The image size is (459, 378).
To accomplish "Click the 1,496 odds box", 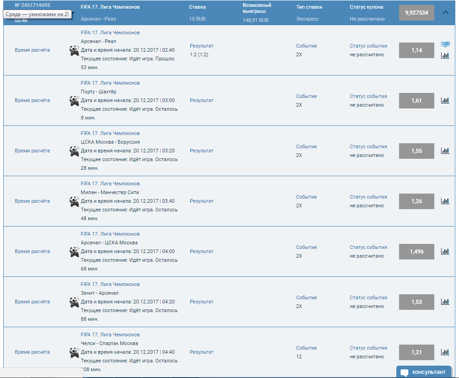I will click(416, 252).
